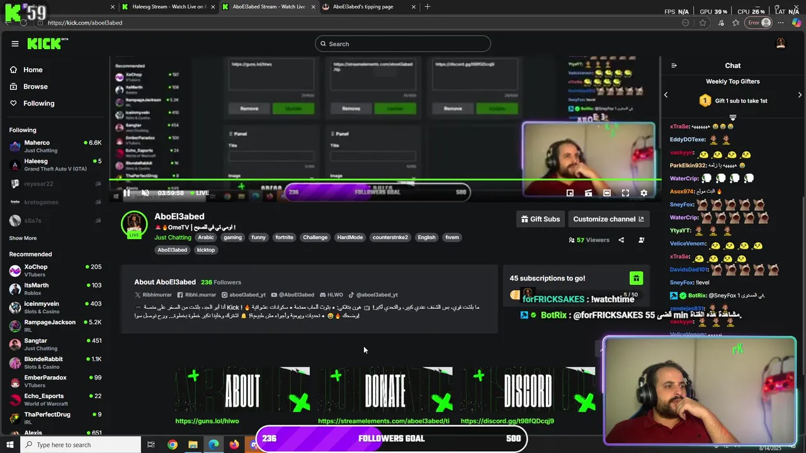Select the kicktop tag

(x=206, y=250)
